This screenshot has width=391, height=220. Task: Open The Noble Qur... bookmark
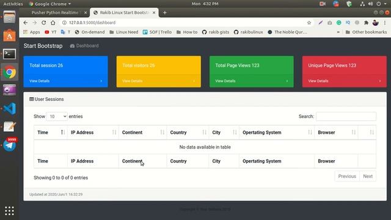pos(287,32)
